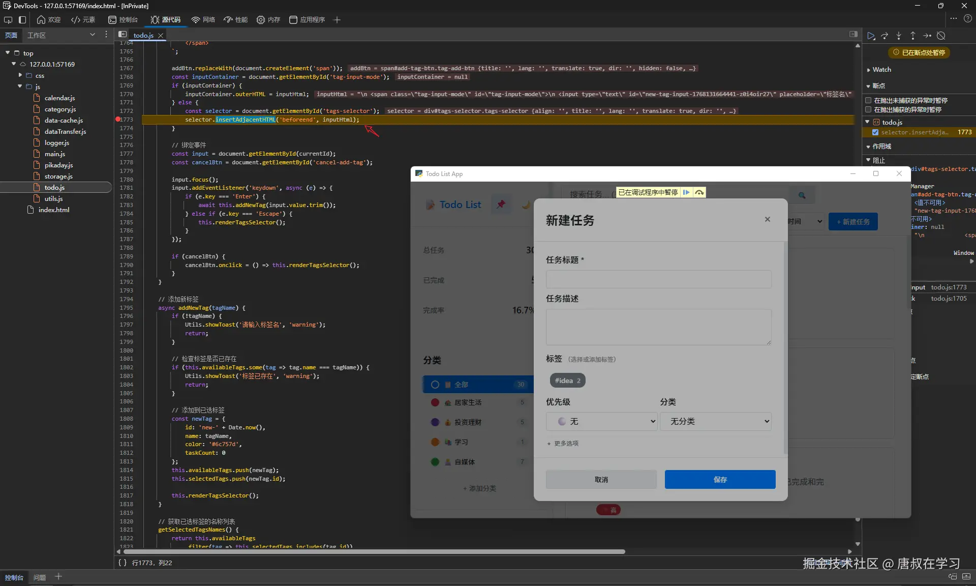Click the 取消 cancel button
This screenshot has height=586, width=976.
point(601,479)
